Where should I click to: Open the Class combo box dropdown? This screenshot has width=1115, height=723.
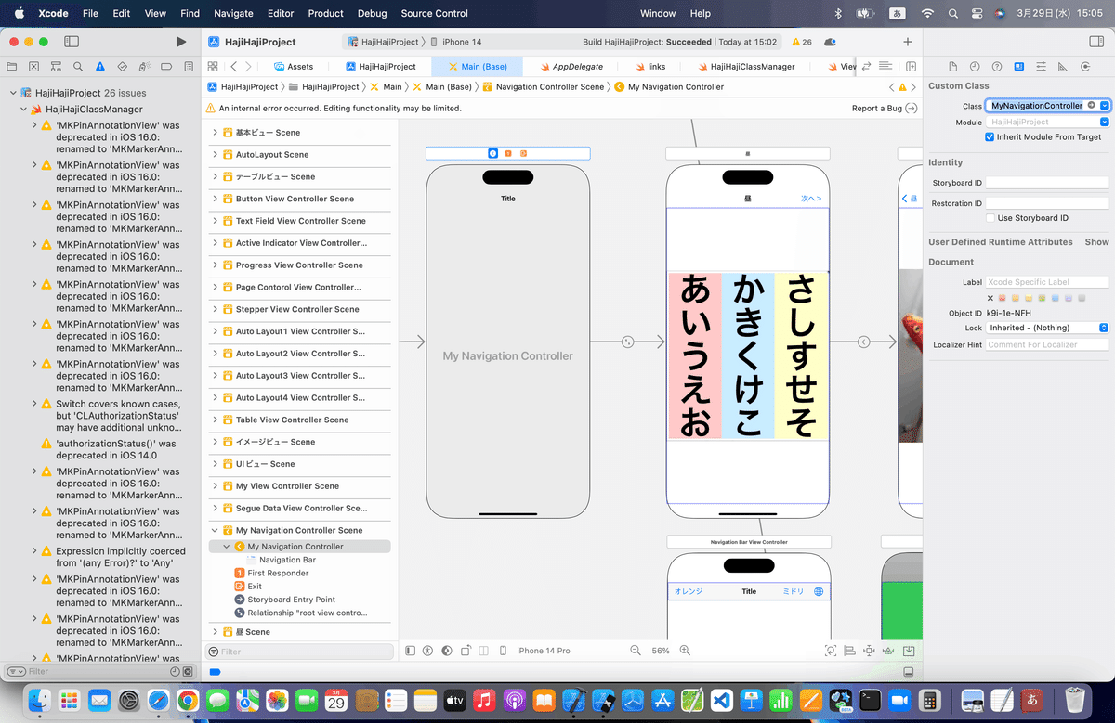(x=1104, y=106)
